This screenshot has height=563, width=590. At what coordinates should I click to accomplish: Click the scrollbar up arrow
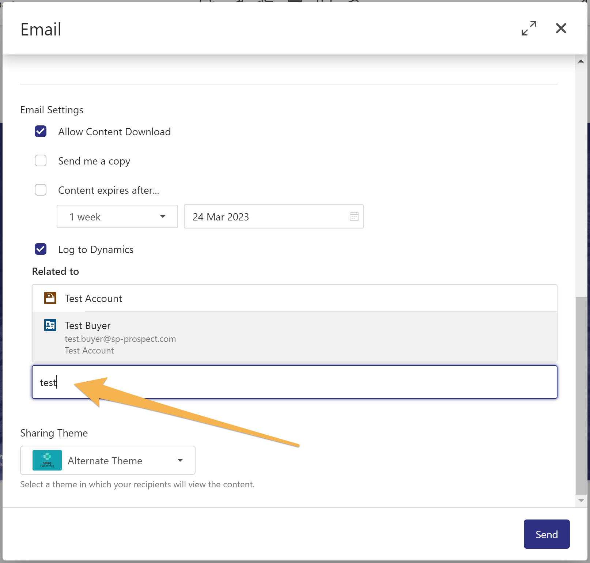click(581, 61)
